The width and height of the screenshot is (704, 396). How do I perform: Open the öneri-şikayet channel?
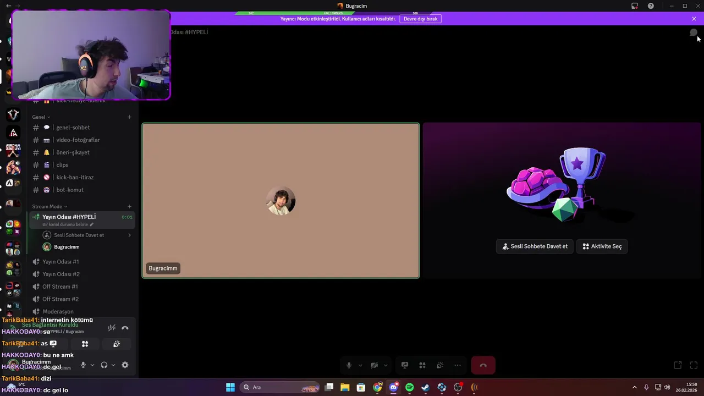[82, 152]
